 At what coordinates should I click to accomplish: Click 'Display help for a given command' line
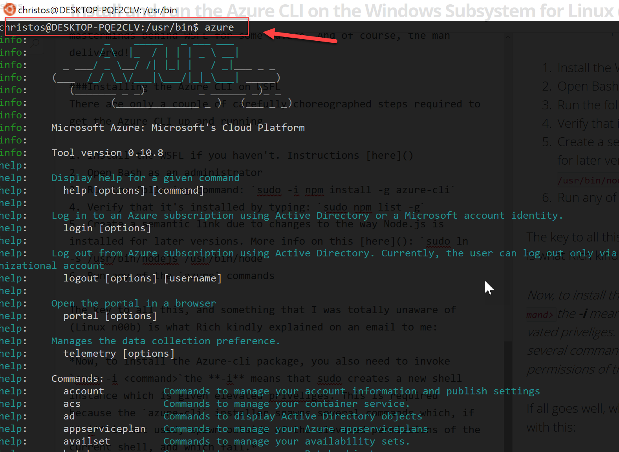click(145, 178)
